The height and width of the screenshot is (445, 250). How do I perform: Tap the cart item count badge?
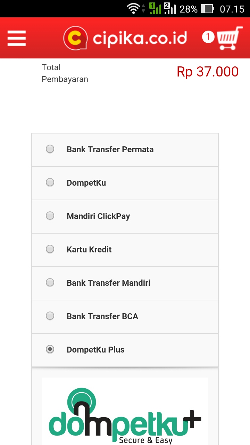point(208,37)
